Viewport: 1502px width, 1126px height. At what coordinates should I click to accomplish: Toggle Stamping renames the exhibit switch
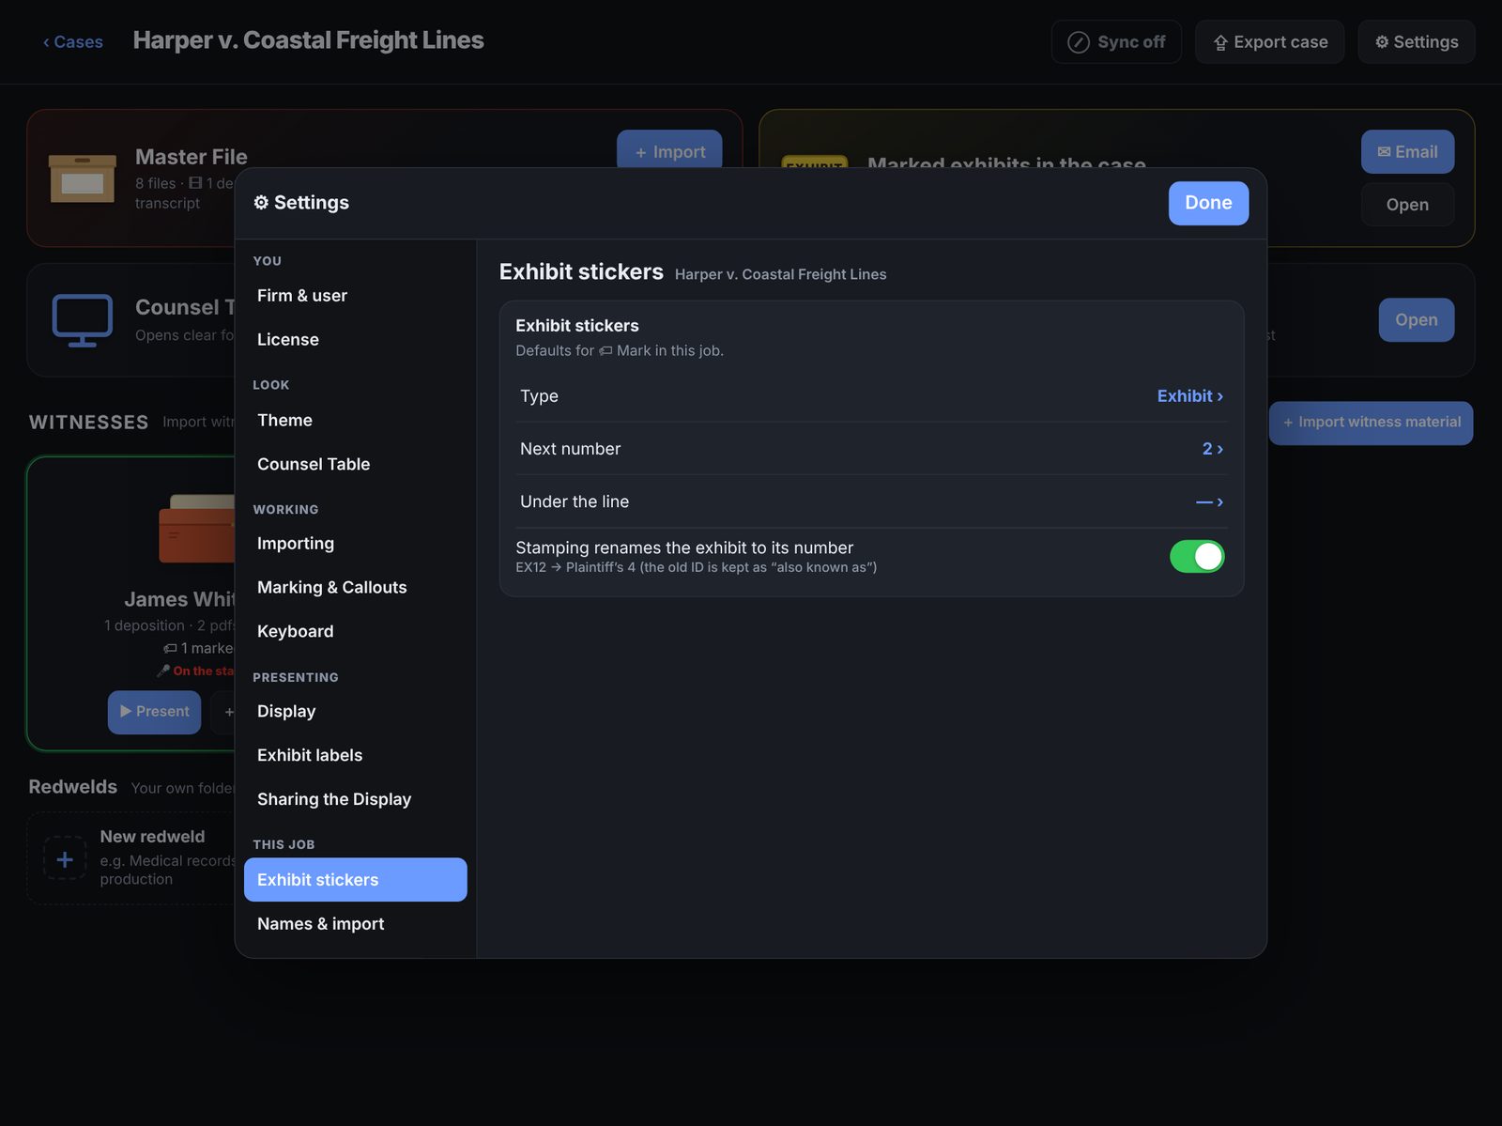(x=1197, y=556)
